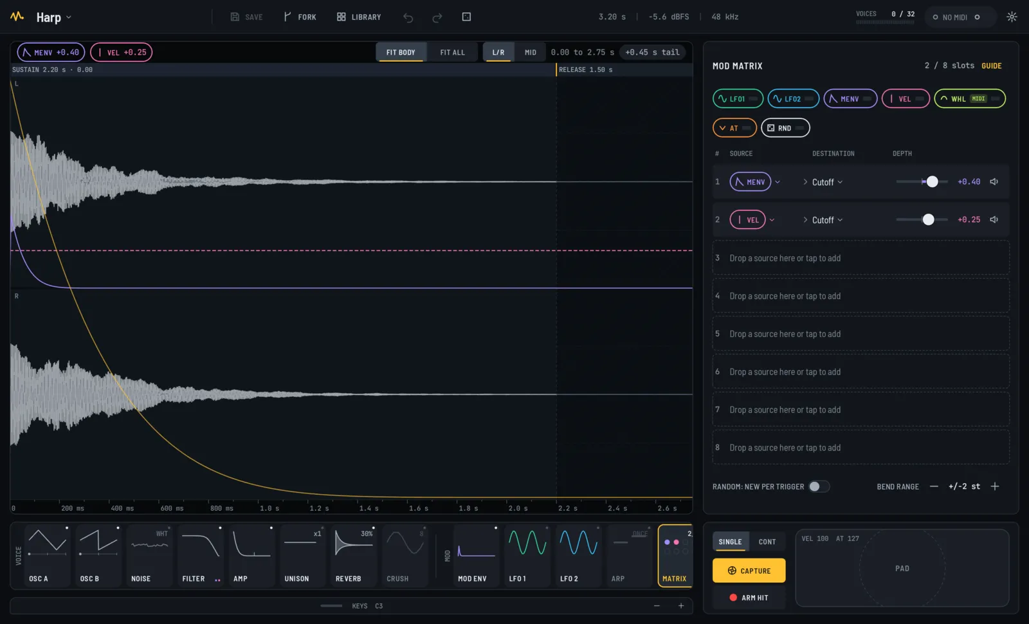
Task: Open the LFO 2 module tile
Action: pos(579,556)
